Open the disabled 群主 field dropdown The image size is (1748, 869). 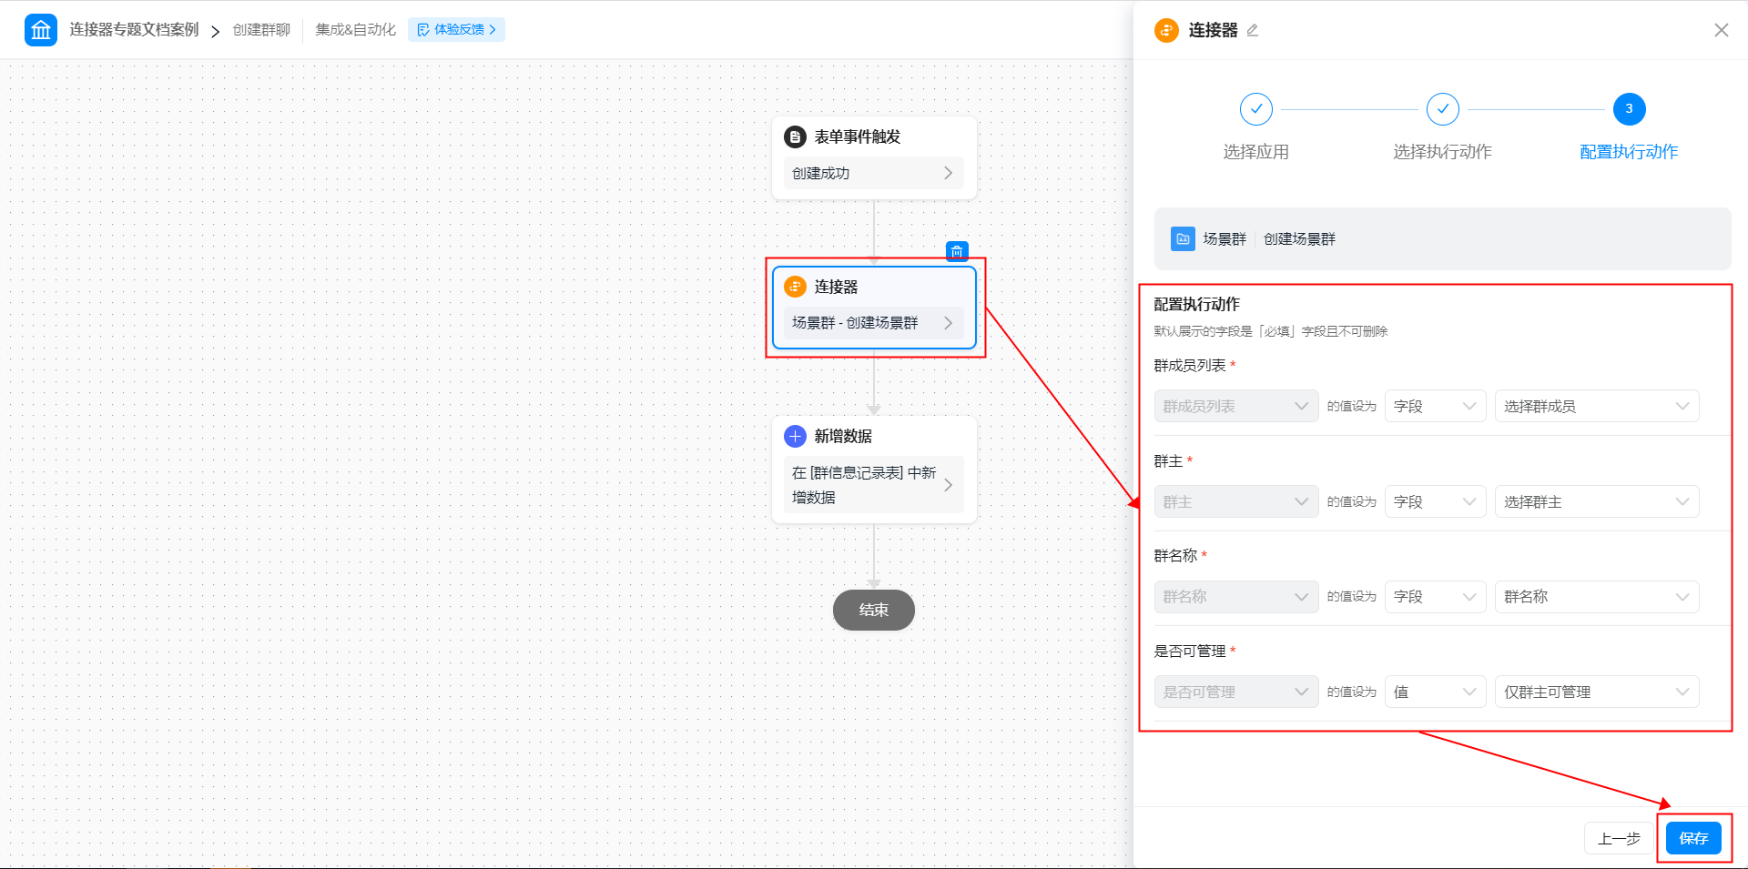click(1236, 501)
